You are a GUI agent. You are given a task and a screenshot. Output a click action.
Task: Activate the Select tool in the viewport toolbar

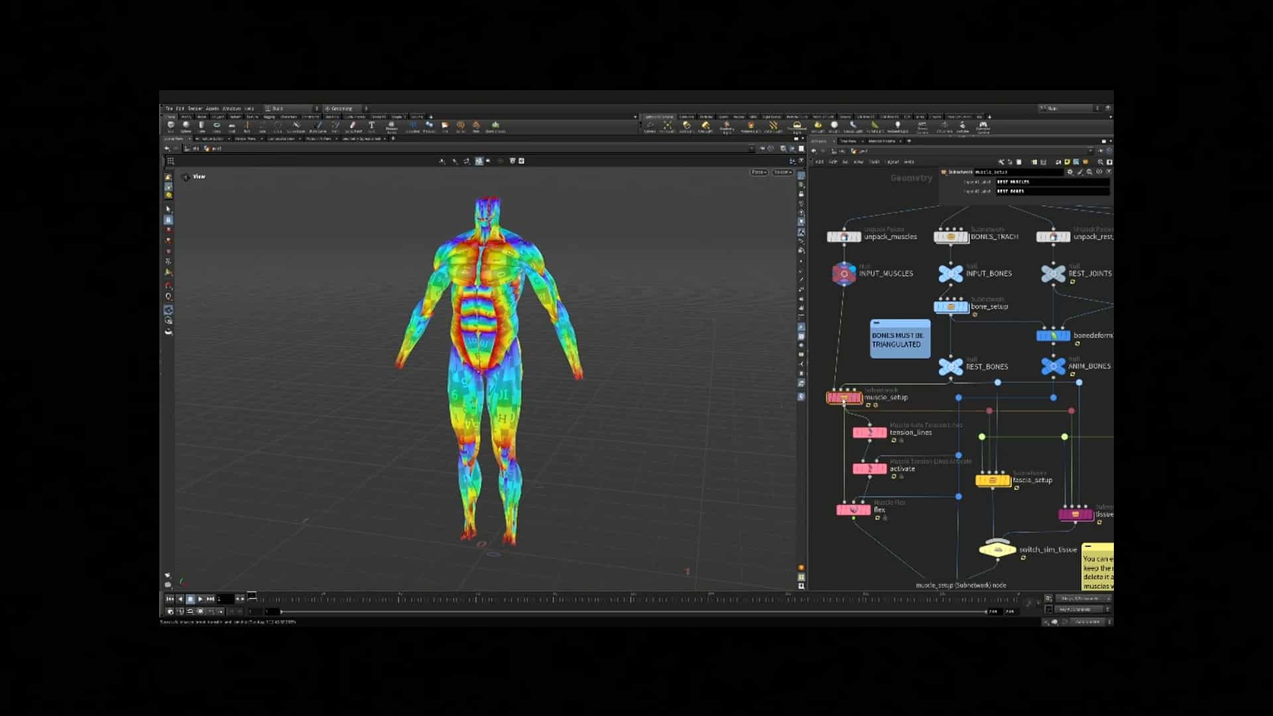pos(169,209)
